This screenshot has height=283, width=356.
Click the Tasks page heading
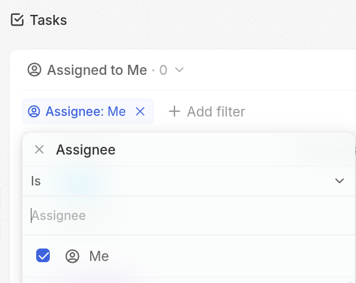click(x=48, y=20)
